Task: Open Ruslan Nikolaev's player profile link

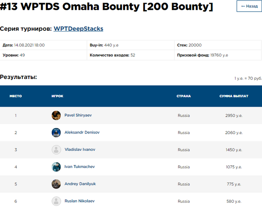Action: (x=79, y=201)
